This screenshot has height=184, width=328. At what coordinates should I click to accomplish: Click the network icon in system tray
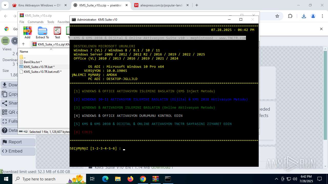[289, 179]
